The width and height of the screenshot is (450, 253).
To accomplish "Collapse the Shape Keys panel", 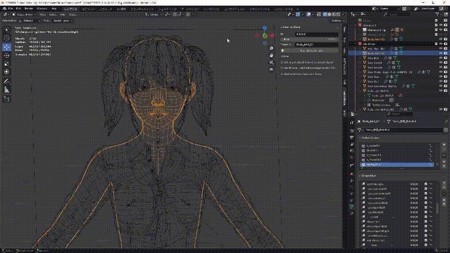I will pos(369,175).
